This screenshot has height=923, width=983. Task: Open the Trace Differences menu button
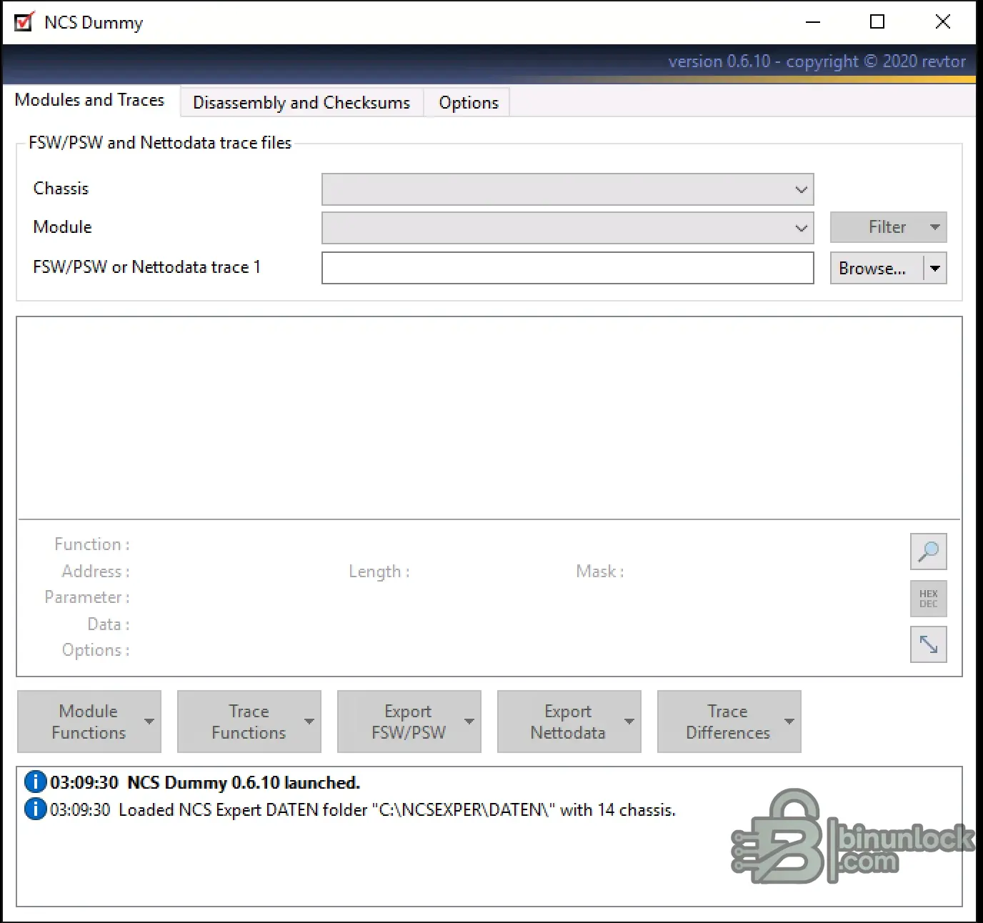tap(729, 722)
